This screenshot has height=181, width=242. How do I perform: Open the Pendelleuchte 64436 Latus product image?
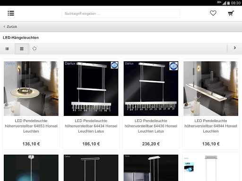click(x=151, y=89)
